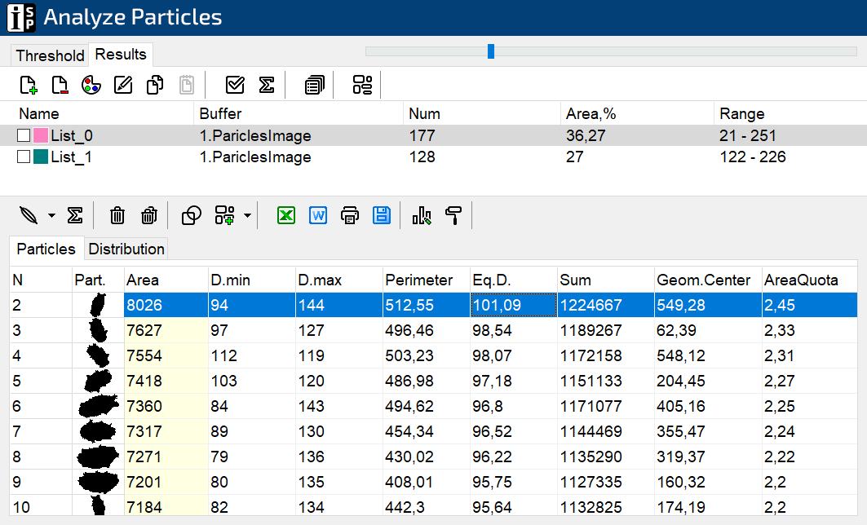
Task: Print the particles table
Action: pos(350,215)
